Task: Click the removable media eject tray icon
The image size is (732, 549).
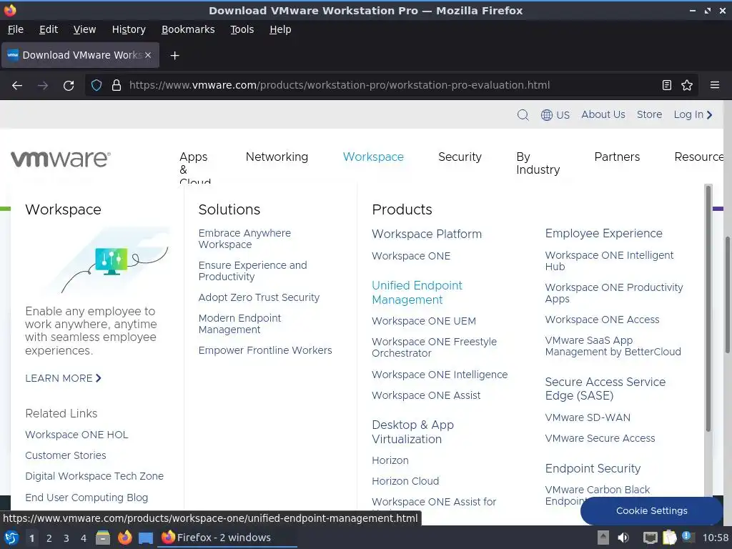Action: click(603, 538)
